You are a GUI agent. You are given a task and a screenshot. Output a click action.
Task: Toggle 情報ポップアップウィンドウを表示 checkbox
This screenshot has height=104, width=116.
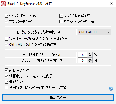click(6, 76)
